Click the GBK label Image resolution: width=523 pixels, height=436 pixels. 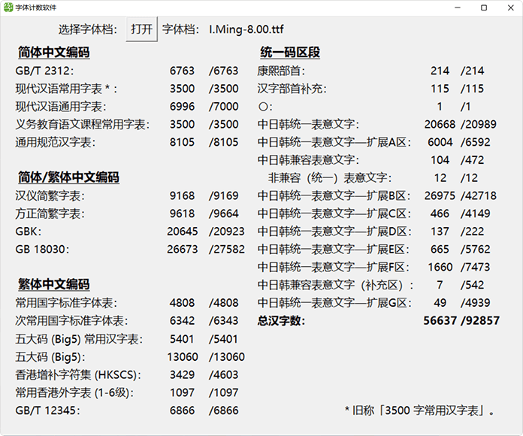point(28,232)
